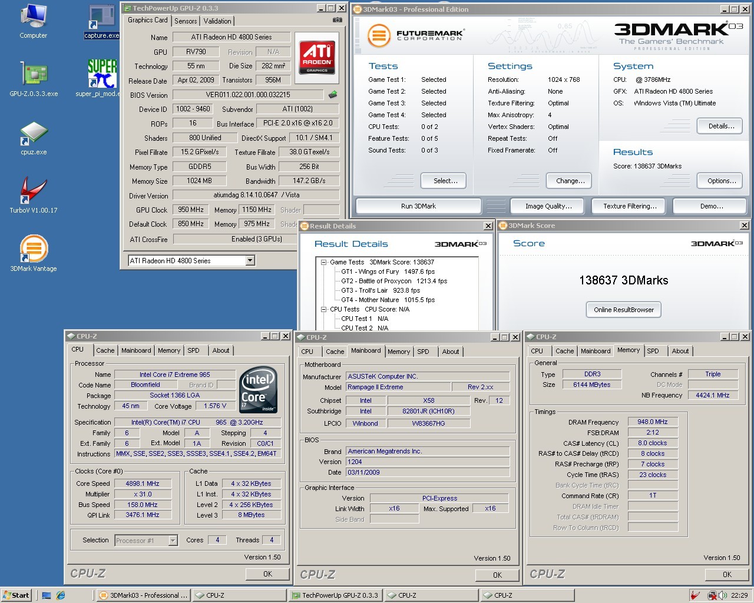Screen dimensions: 754x603
Task: Open 3DMark Vantage desktop shortcut
Action: point(34,253)
